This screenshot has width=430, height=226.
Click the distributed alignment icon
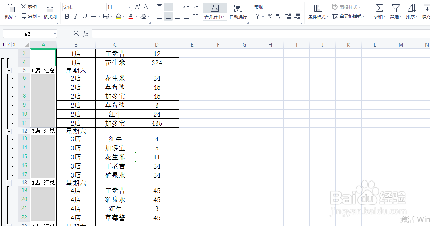pyautogui.click(x=195, y=16)
